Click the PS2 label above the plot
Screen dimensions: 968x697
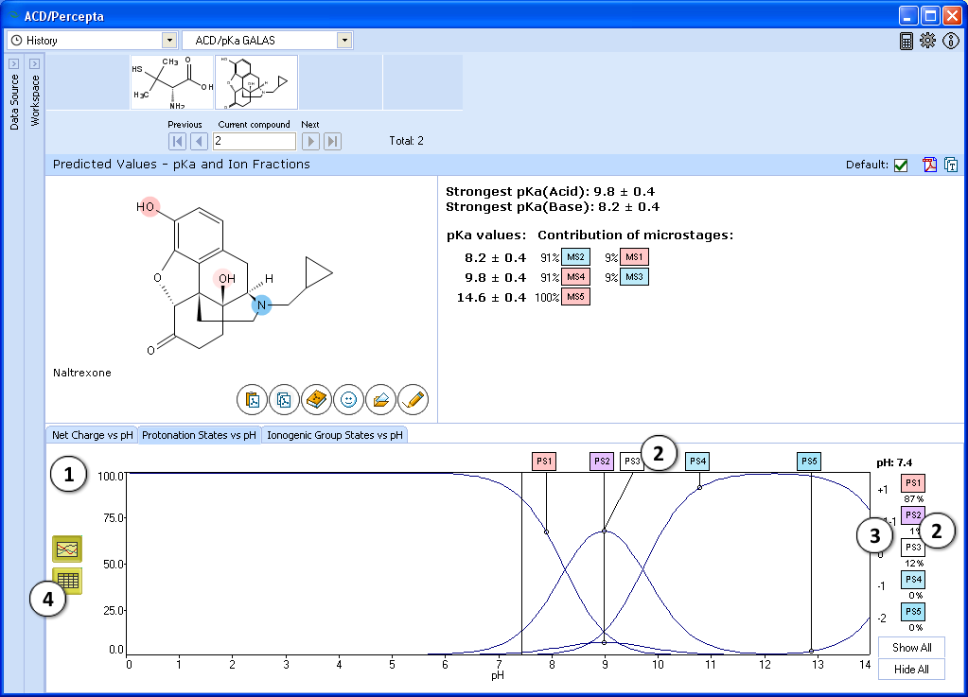click(601, 462)
